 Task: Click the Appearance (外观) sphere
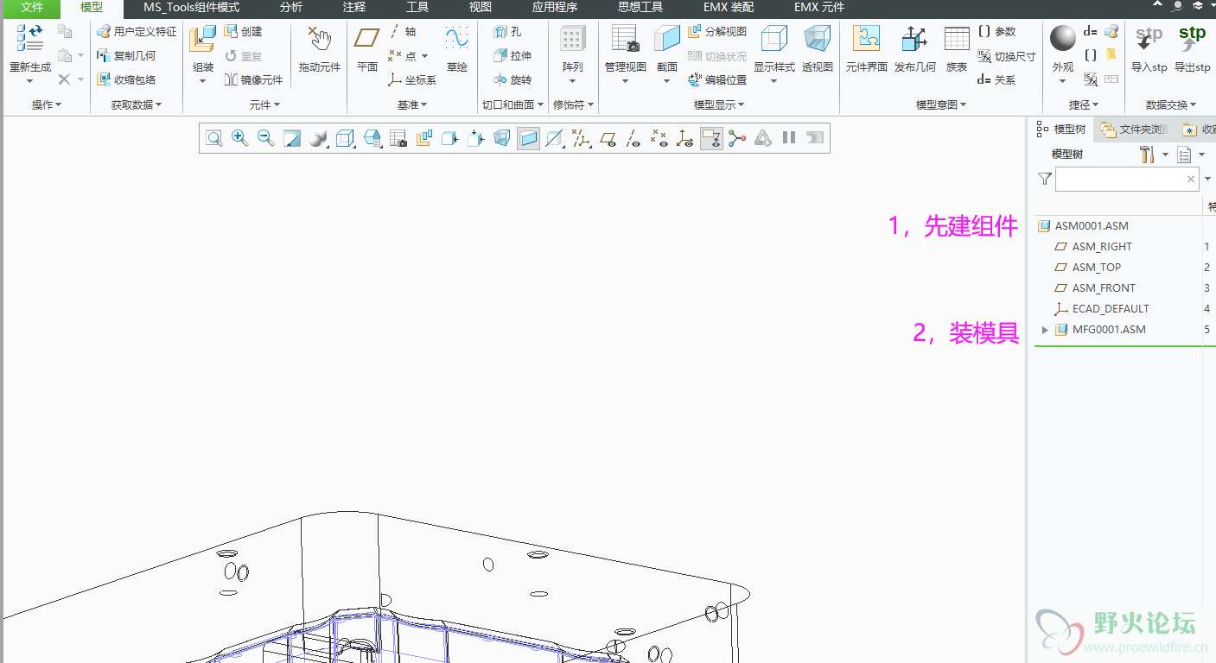[x=1063, y=38]
